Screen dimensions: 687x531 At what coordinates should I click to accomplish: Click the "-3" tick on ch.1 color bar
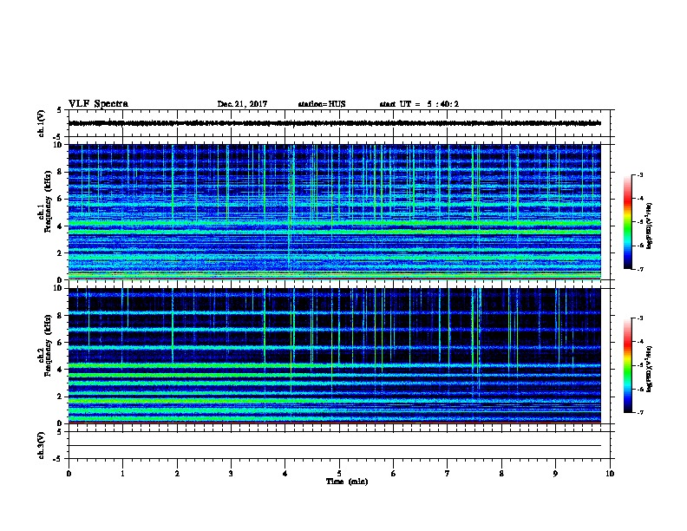(640, 174)
